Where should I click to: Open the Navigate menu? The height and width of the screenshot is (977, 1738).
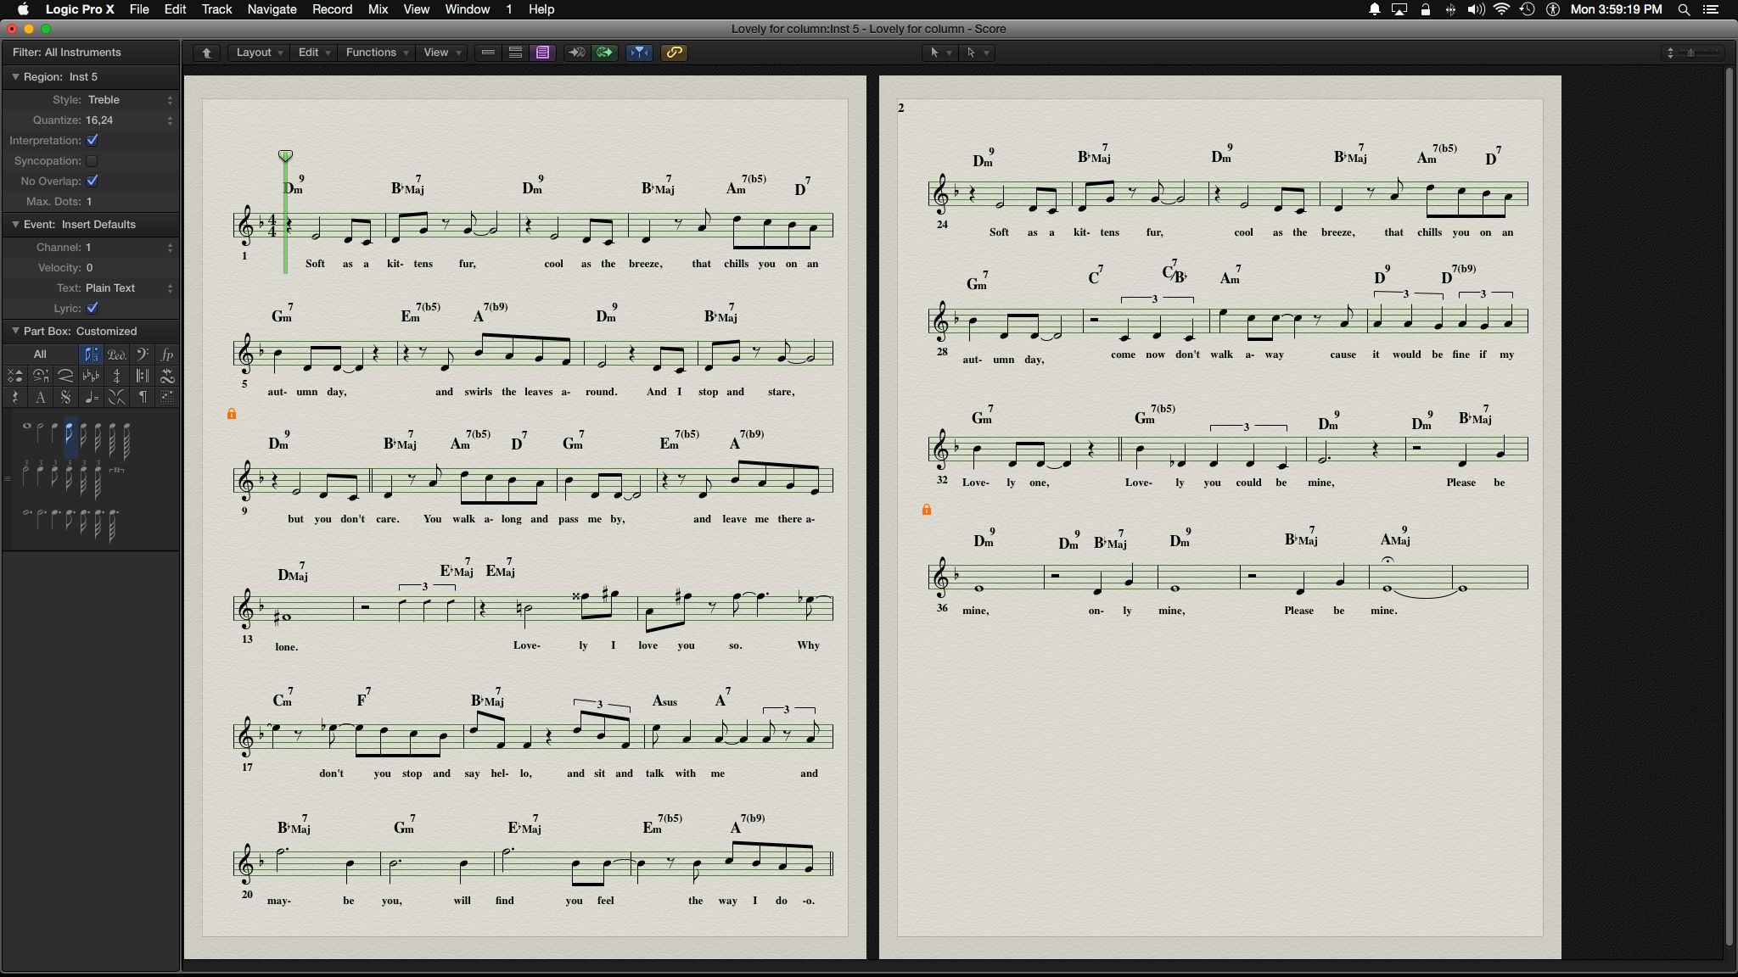click(x=272, y=9)
